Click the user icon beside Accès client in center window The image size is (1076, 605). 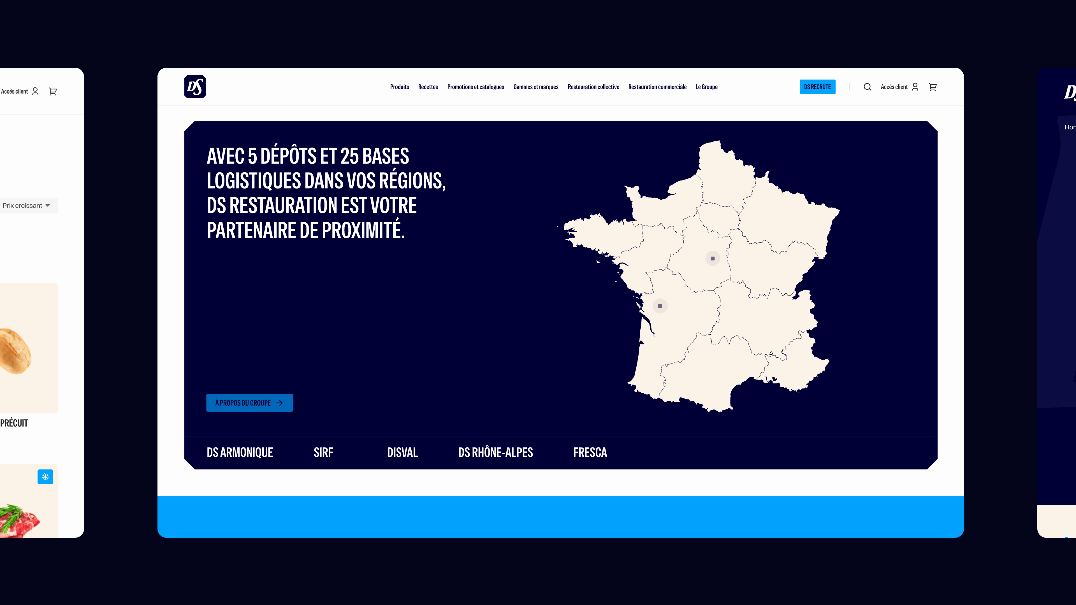pos(915,87)
